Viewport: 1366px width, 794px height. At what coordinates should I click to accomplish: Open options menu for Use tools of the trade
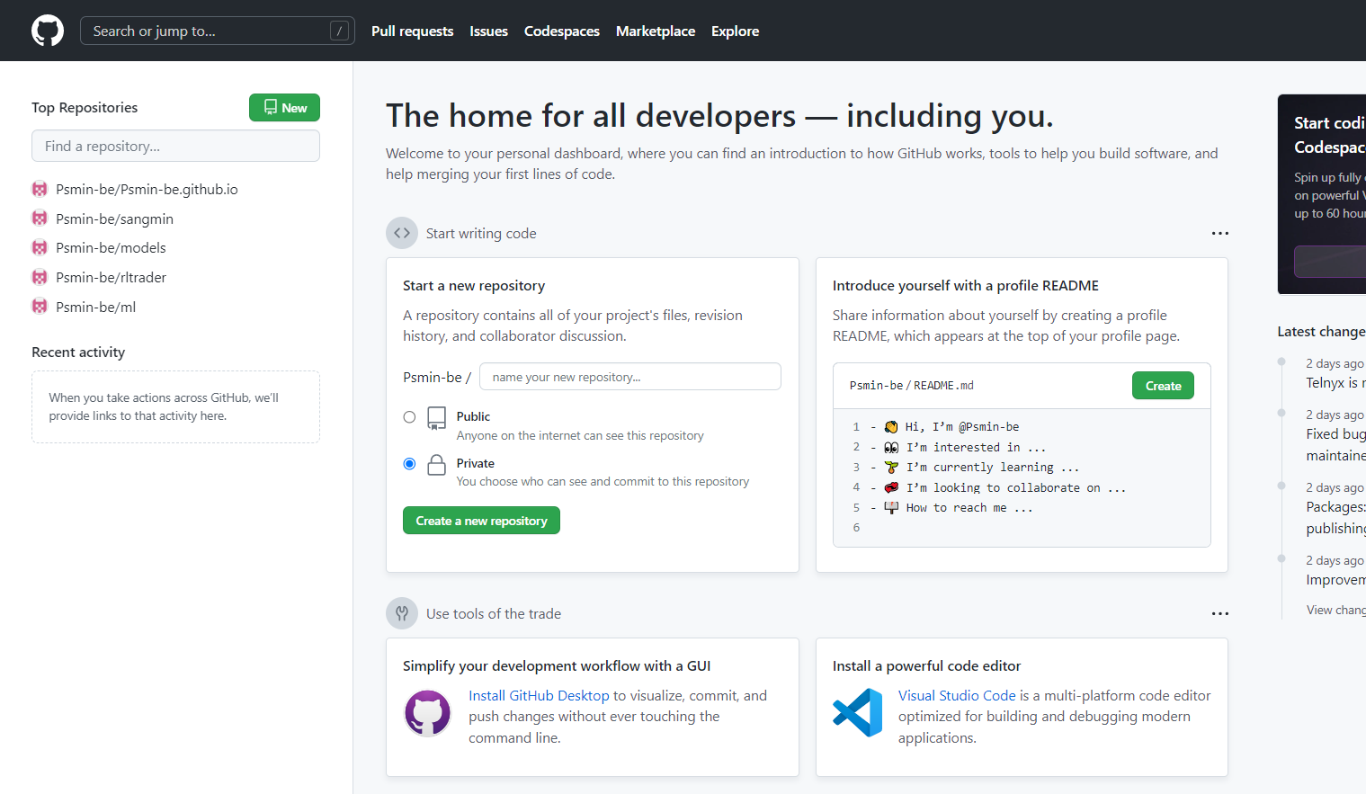coord(1219,613)
